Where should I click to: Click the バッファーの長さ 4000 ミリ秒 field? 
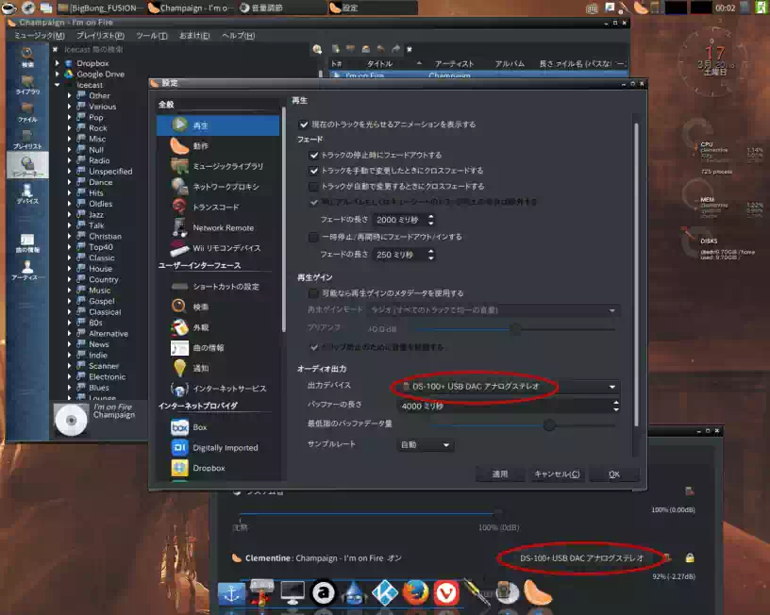click(508, 406)
